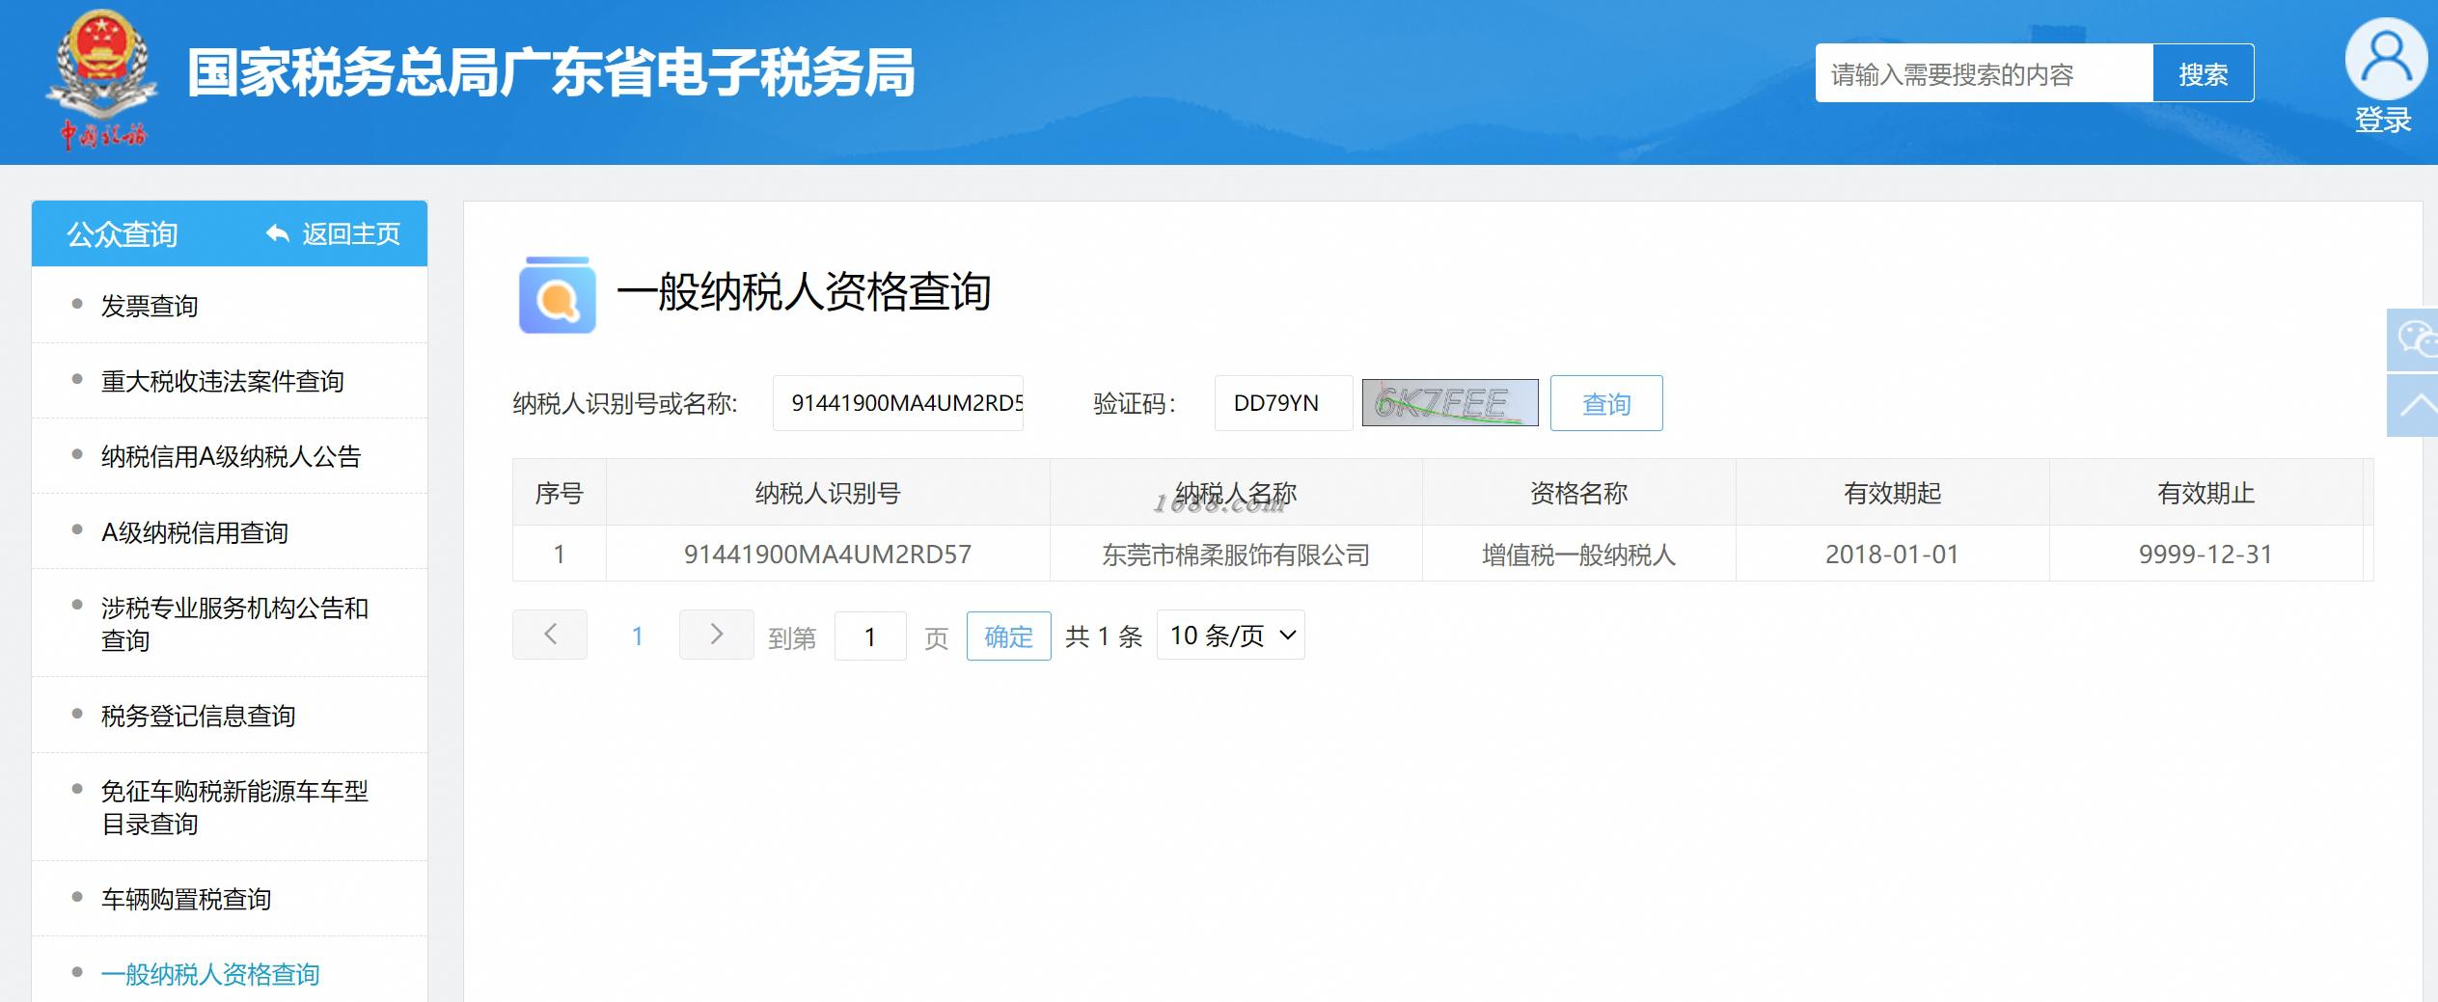Click the 查询 button
Image resolution: width=2438 pixels, height=1002 pixels.
[1606, 403]
